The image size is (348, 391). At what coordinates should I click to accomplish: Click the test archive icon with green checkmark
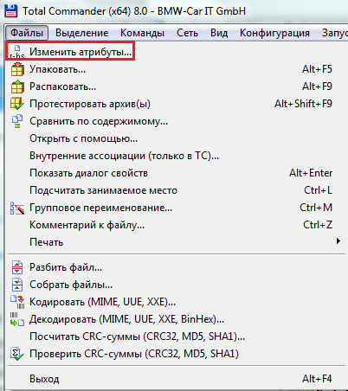point(17,104)
